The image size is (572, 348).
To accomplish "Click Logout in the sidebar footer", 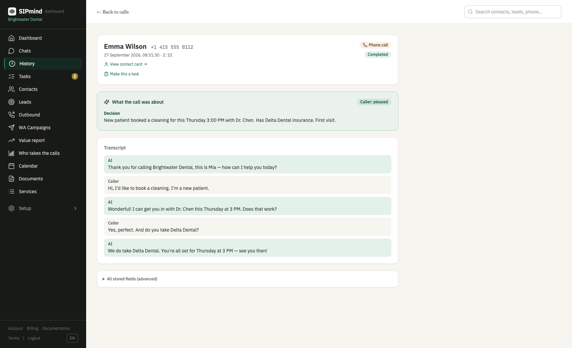I will point(34,338).
